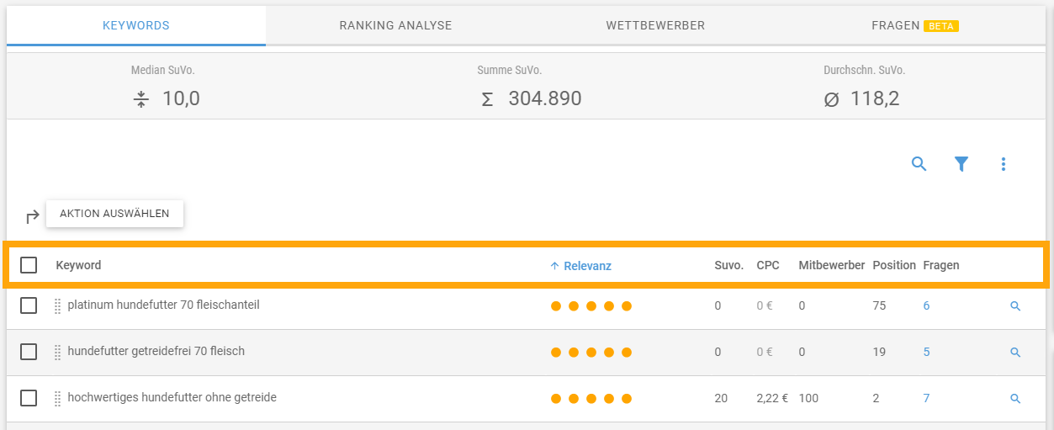This screenshot has height=430, width=1054.
Task: Open 6 questions link for platinum hundefutter
Action: [926, 305]
